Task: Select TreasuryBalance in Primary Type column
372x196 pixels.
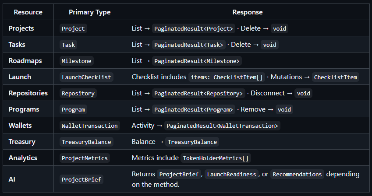Action: tap(86, 142)
